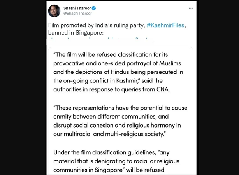This screenshot has height=175, width=239.
Task: Click the word 'Kashmir' in the quoted article
Action: tap(127, 81)
